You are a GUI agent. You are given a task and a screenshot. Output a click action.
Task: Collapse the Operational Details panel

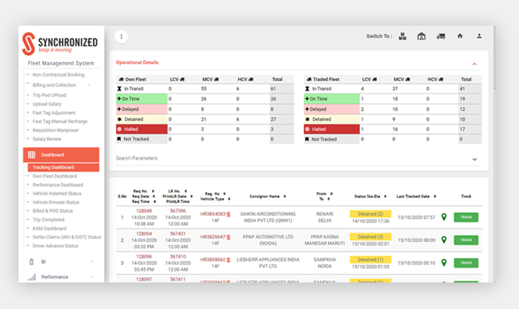pos(474,64)
